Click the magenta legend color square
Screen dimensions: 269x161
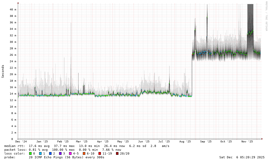pyautogui.click(x=70, y=153)
